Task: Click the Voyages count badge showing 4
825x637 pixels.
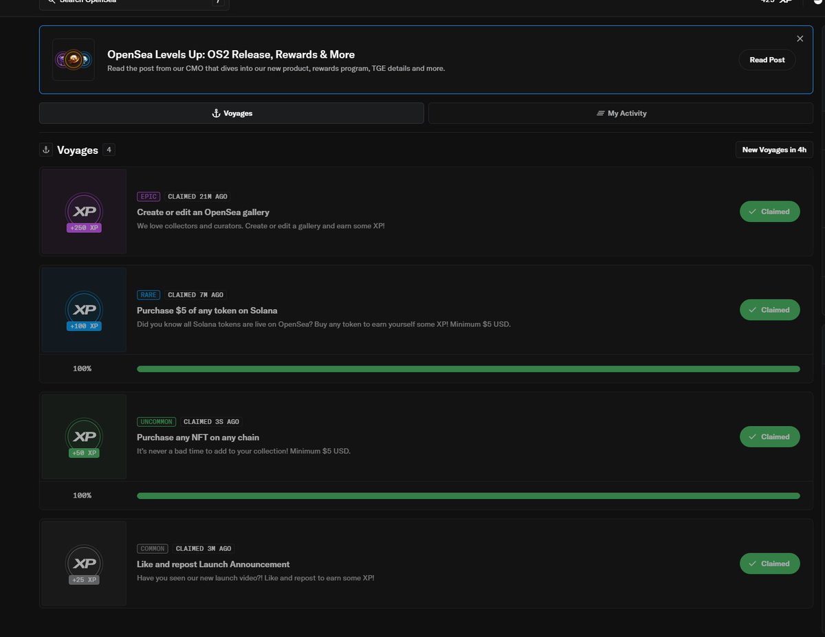Action: [109, 150]
